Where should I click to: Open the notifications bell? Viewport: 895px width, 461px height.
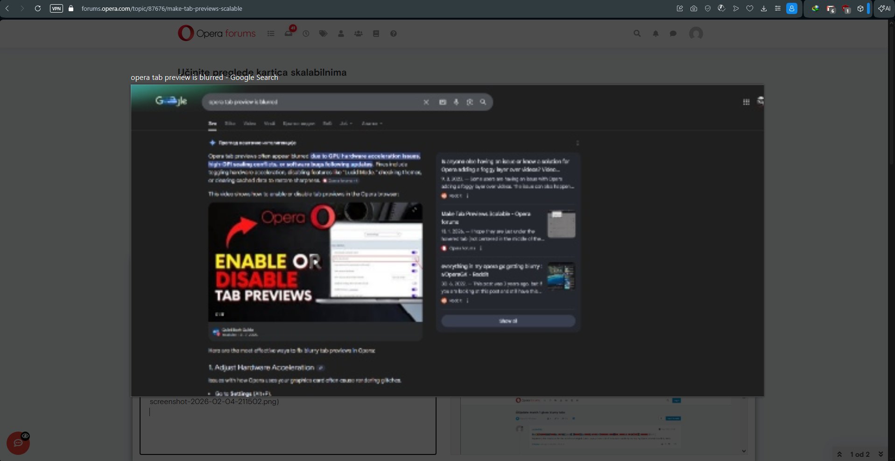pos(655,33)
